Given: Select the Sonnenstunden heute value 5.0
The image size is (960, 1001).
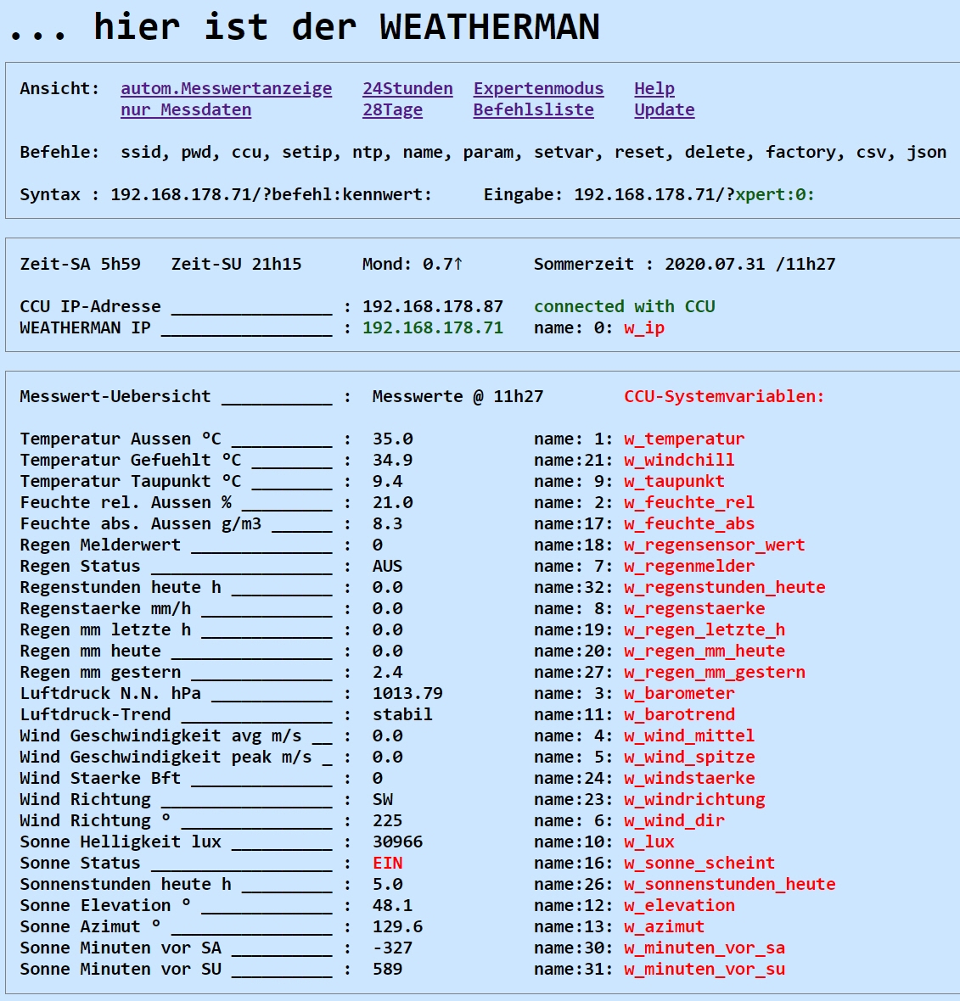Looking at the screenshot, I should click(387, 884).
